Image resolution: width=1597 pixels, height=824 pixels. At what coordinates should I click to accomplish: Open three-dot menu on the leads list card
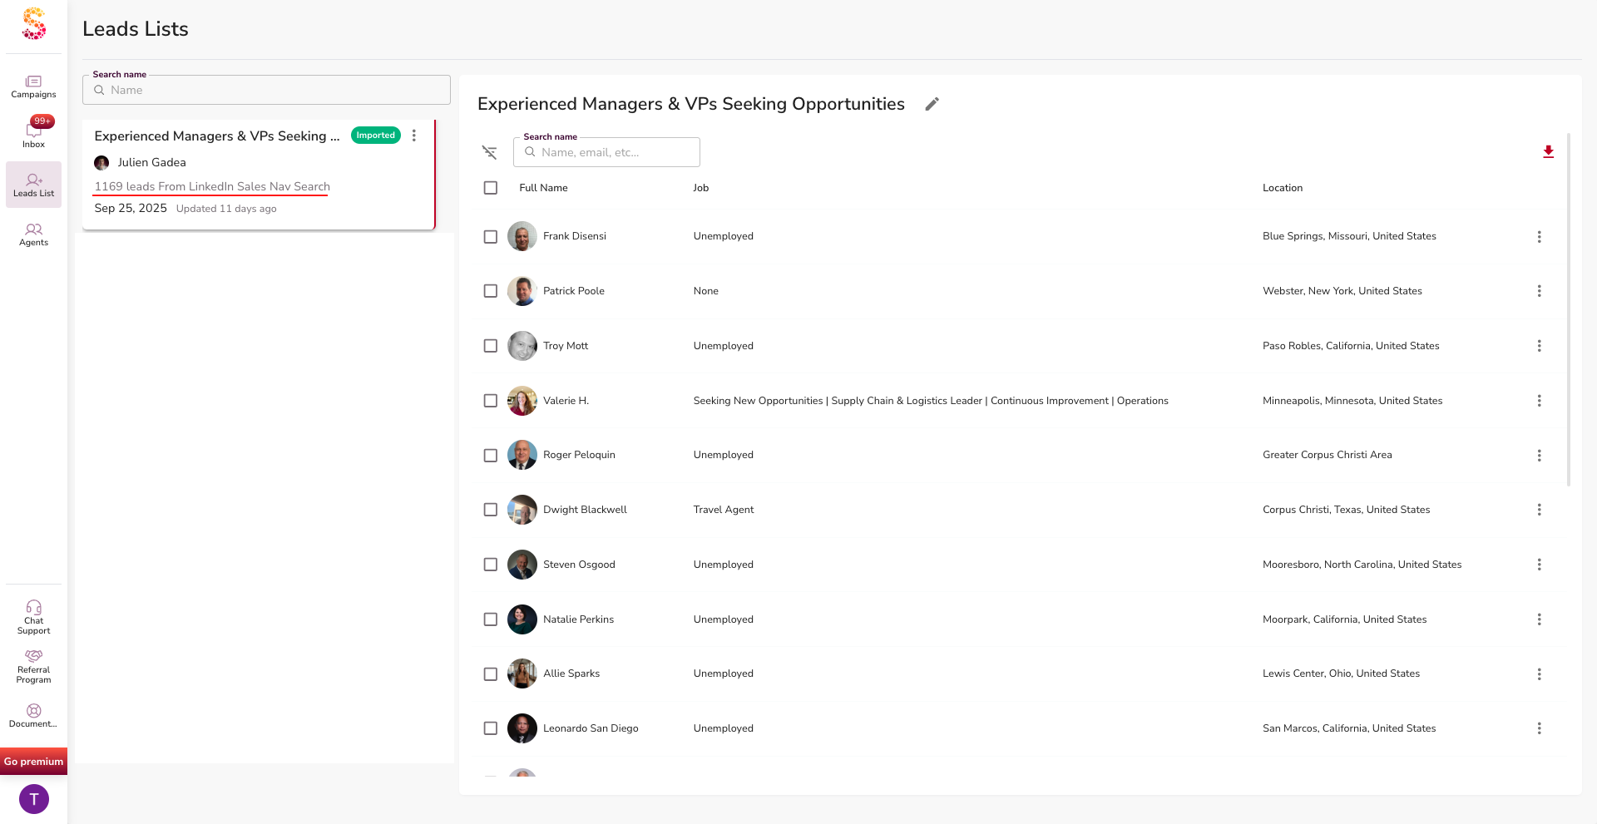click(413, 136)
